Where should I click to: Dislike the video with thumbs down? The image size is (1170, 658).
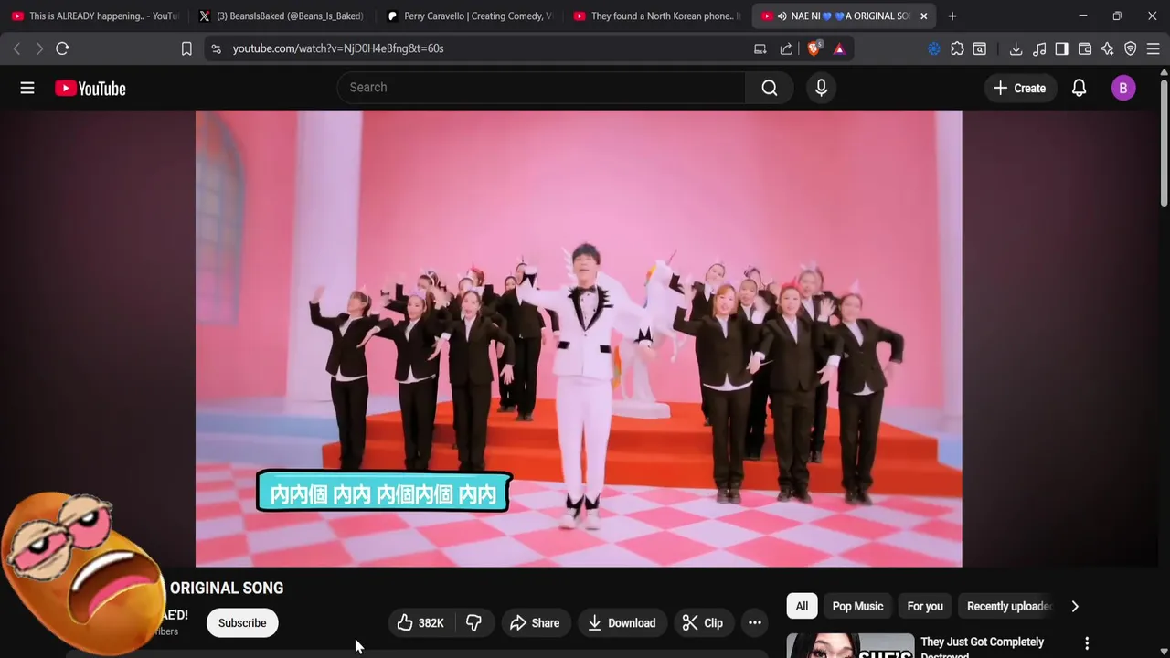coord(473,623)
